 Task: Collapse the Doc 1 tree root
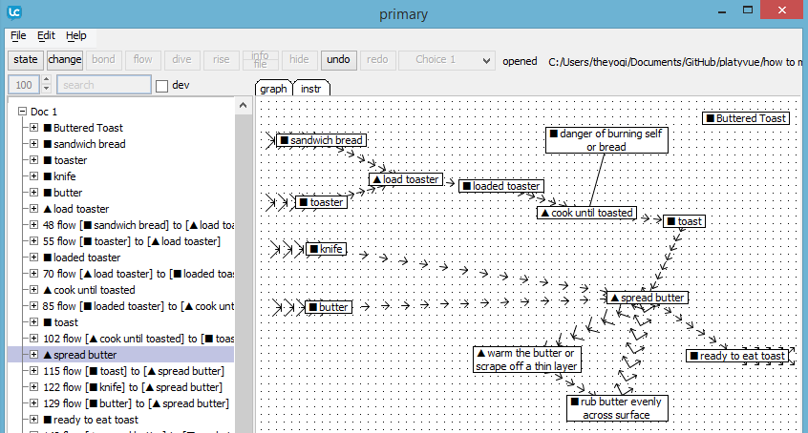tap(22, 112)
